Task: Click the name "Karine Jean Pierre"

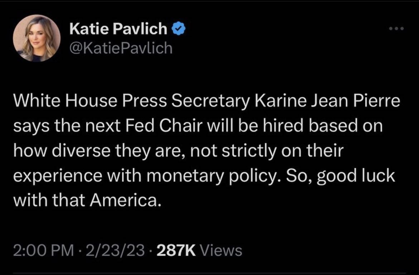Action: (328, 101)
